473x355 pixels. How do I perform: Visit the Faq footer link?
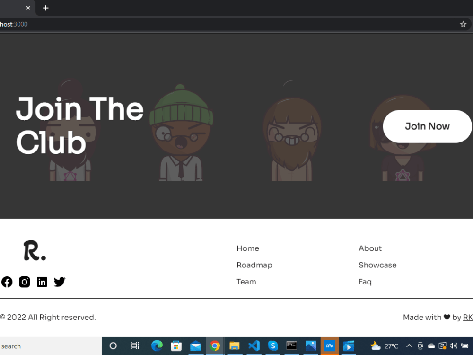coord(365,282)
